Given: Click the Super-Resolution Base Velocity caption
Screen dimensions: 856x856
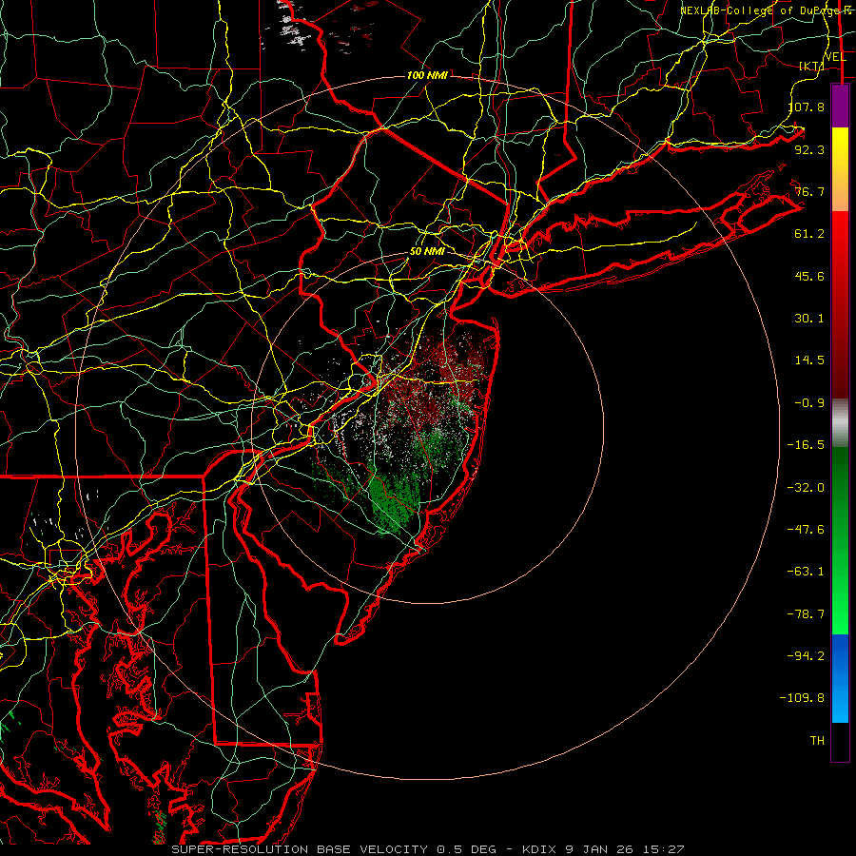Looking at the screenshot, I should pos(427,849).
